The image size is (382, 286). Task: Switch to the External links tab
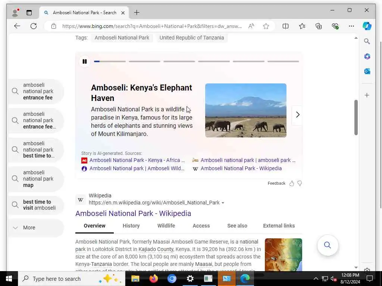(x=279, y=226)
